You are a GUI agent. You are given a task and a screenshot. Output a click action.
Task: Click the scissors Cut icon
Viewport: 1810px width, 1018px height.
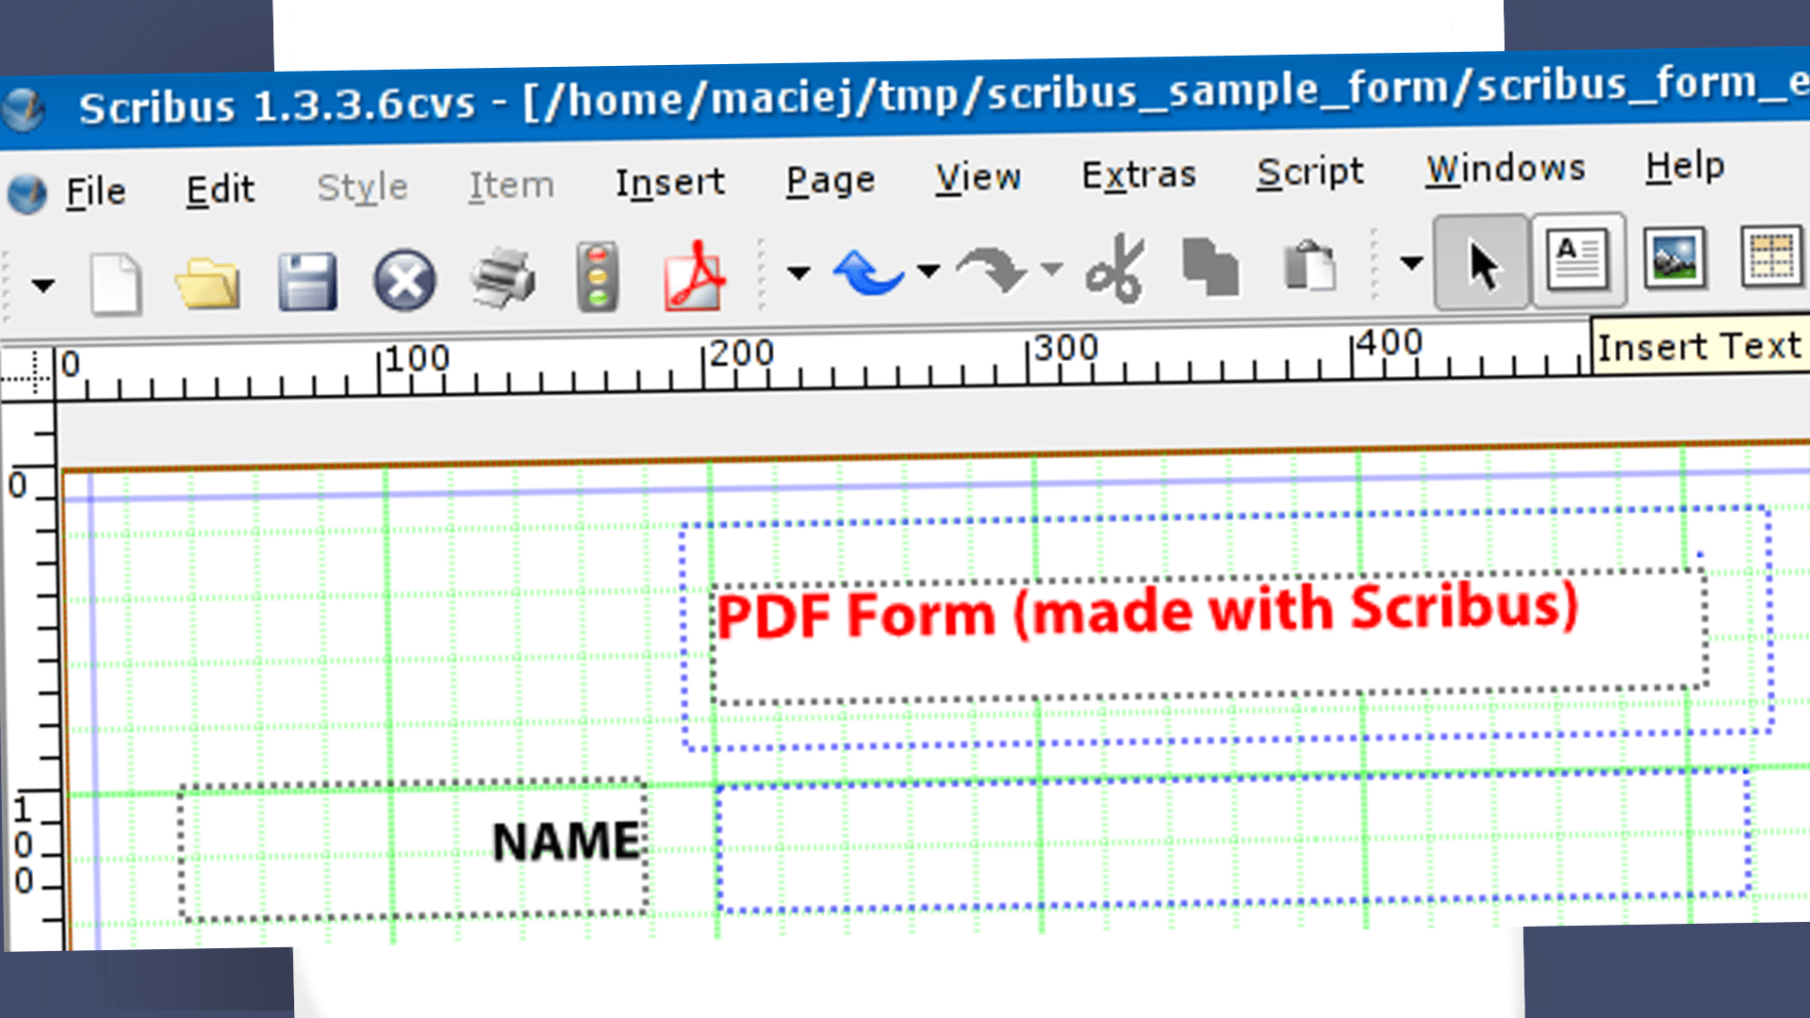(x=1115, y=268)
